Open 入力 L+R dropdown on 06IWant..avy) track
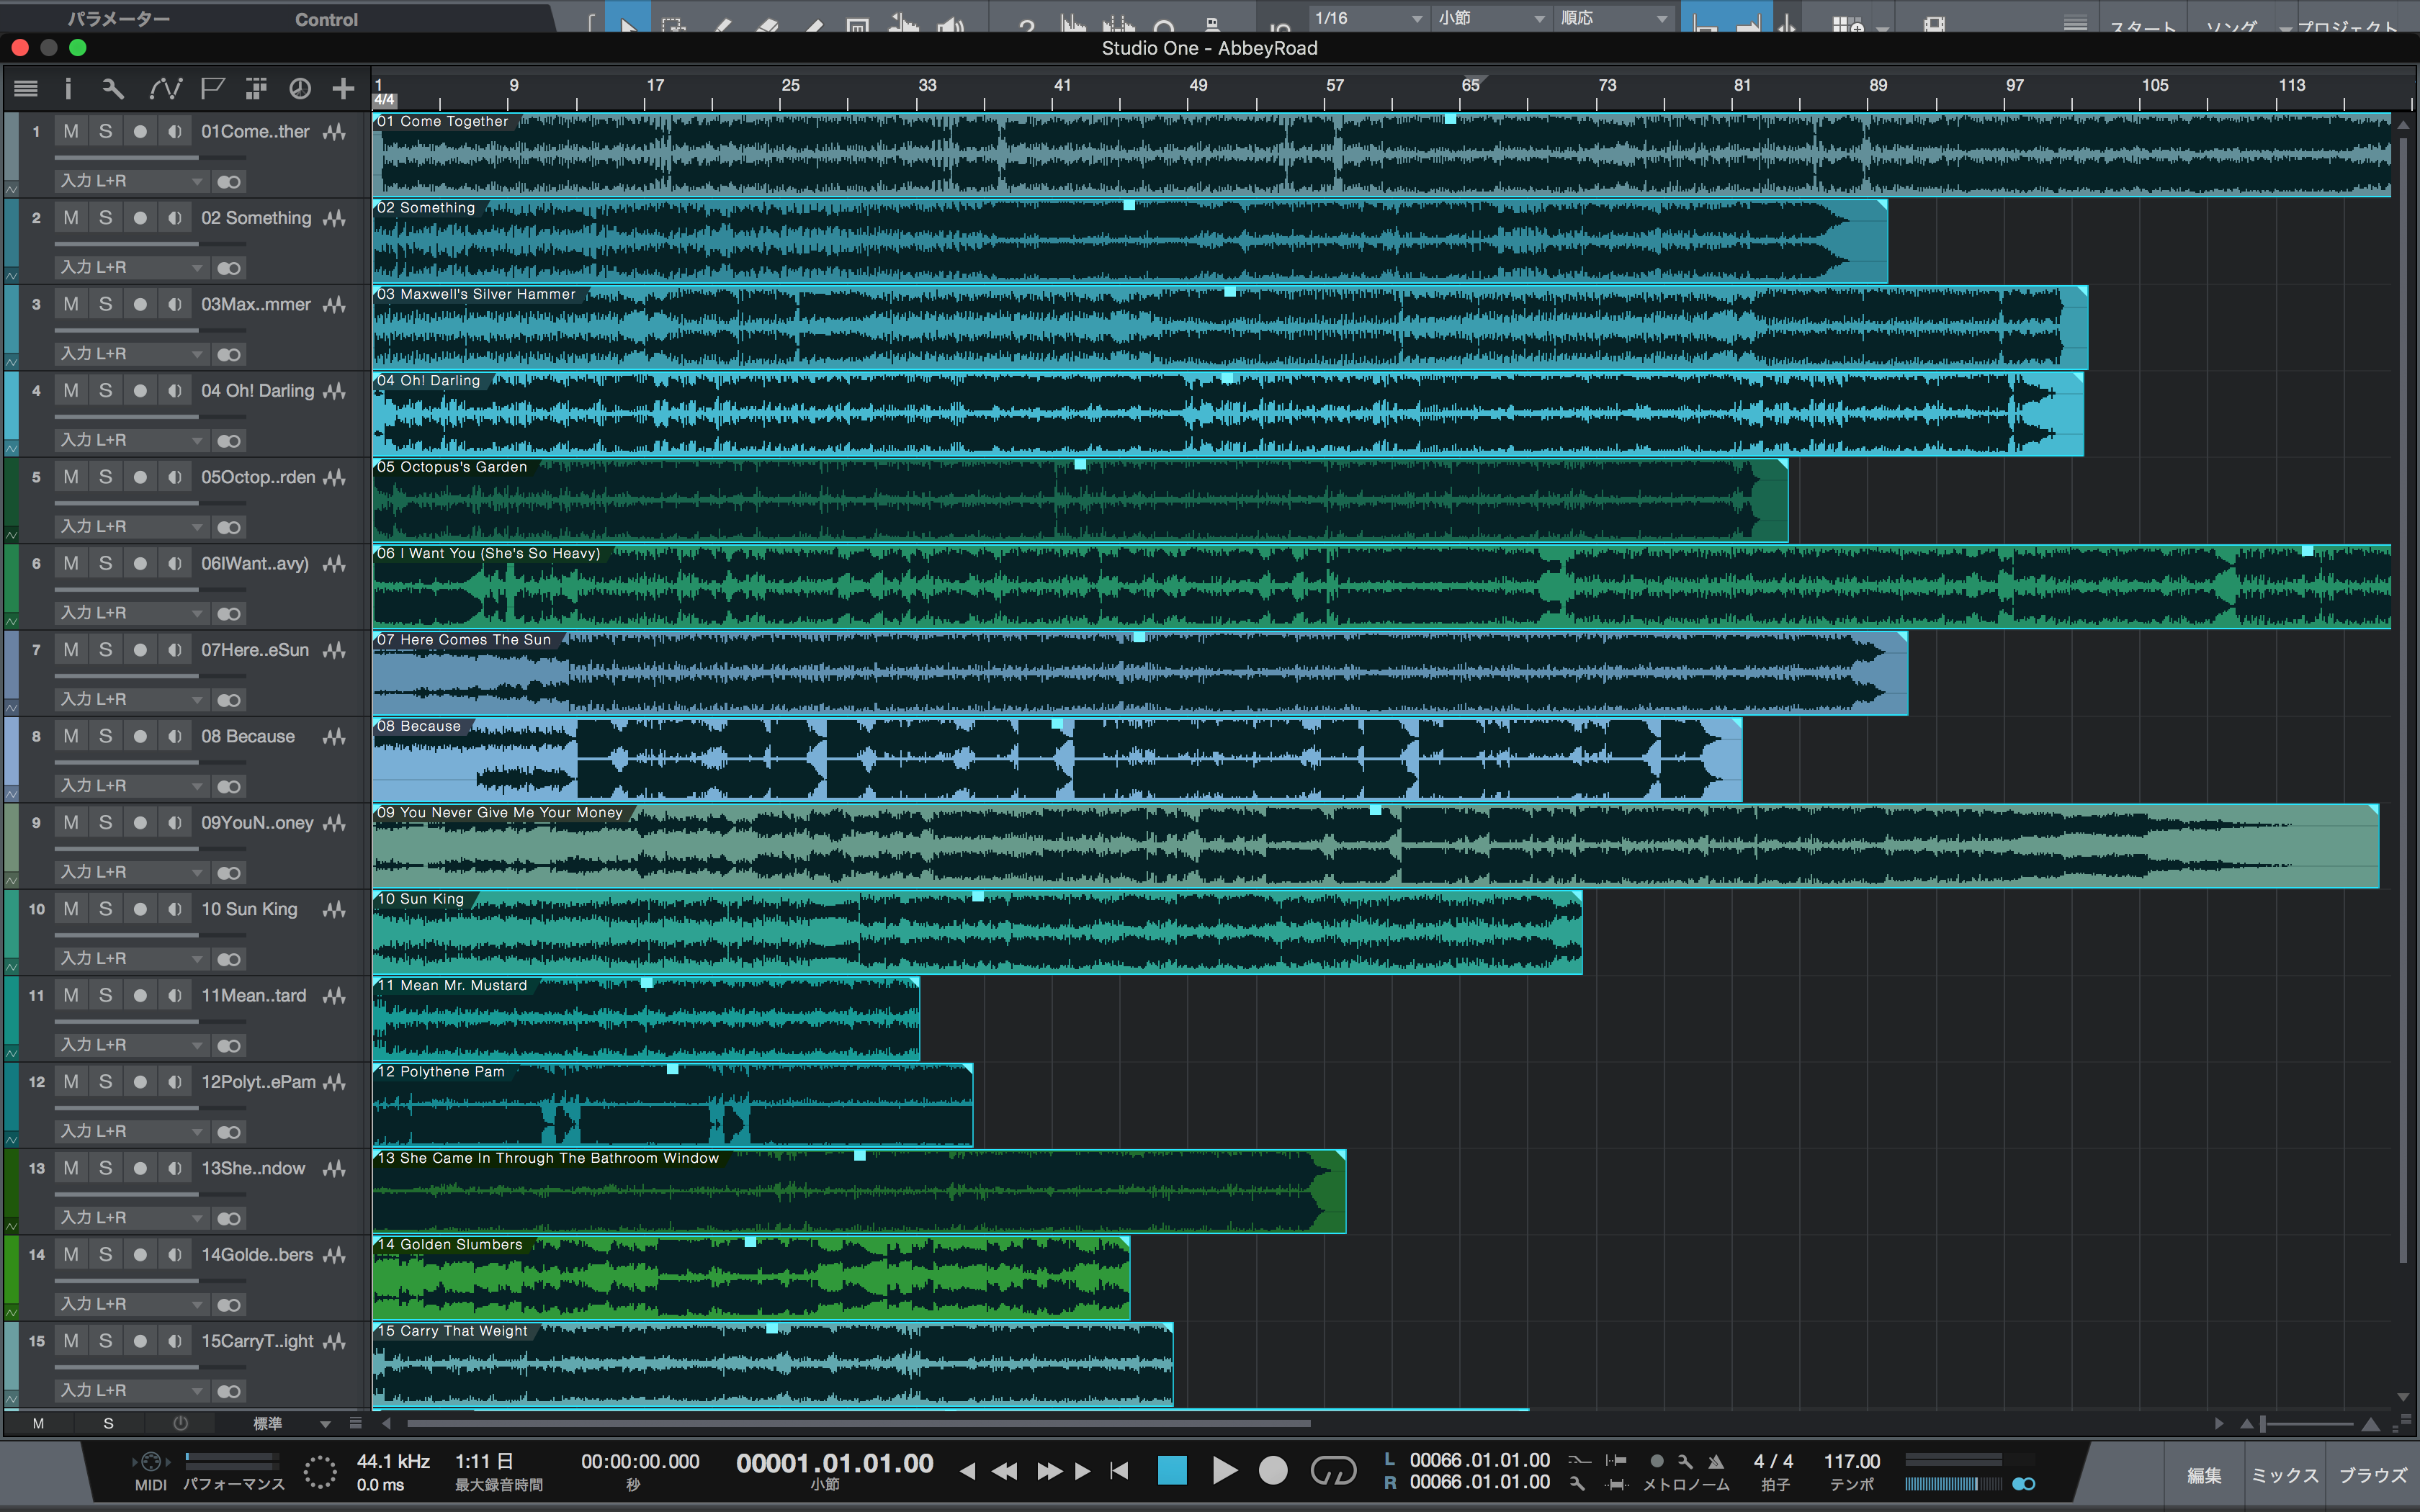 131,613
